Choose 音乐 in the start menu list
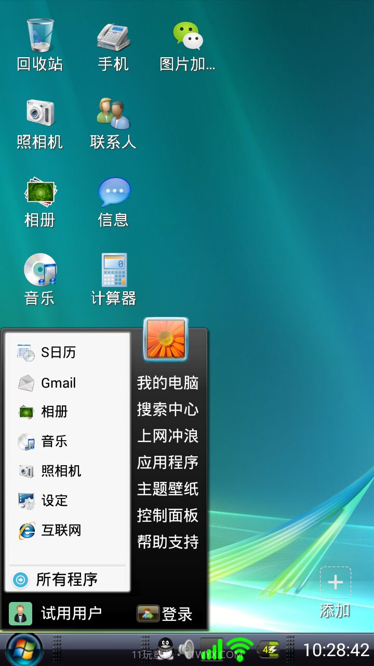 [68, 441]
